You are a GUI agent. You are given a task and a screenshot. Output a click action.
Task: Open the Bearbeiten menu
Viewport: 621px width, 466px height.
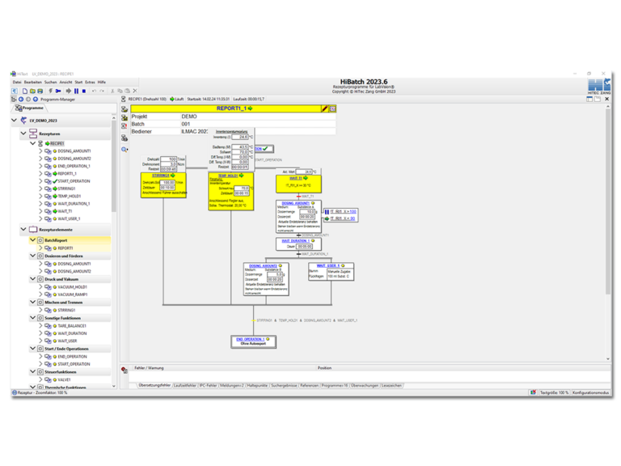point(33,82)
